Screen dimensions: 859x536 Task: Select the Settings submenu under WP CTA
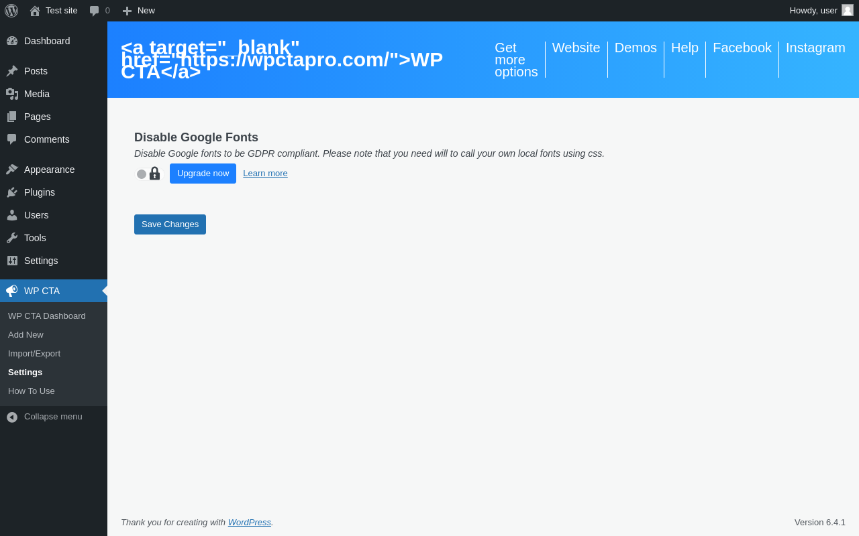25,373
